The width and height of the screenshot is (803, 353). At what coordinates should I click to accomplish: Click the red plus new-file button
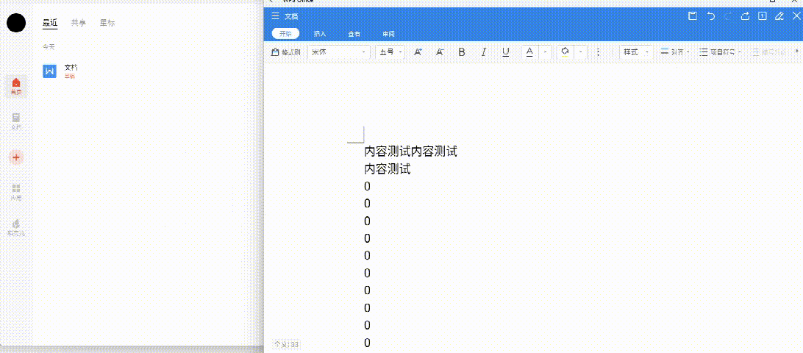click(16, 157)
